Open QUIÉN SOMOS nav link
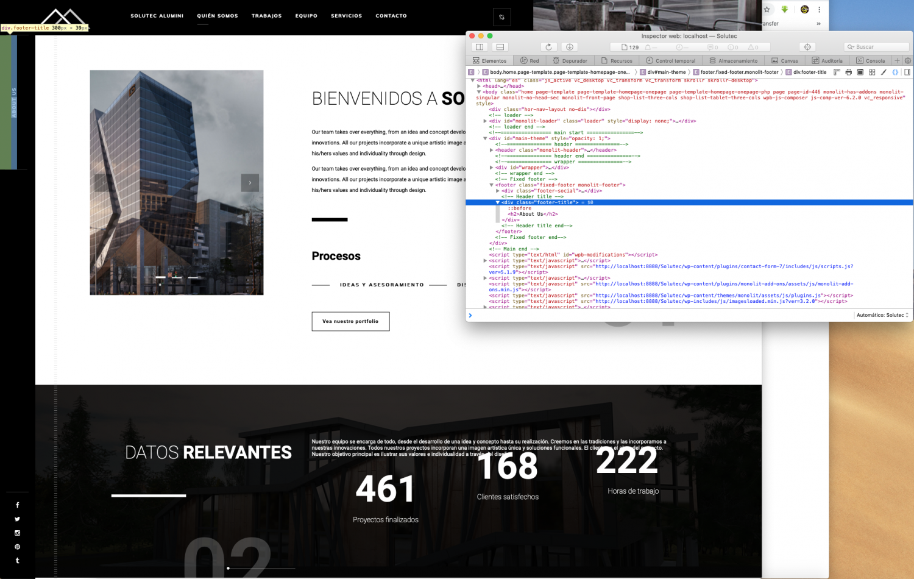914x579 pixels. pos(218,16)
